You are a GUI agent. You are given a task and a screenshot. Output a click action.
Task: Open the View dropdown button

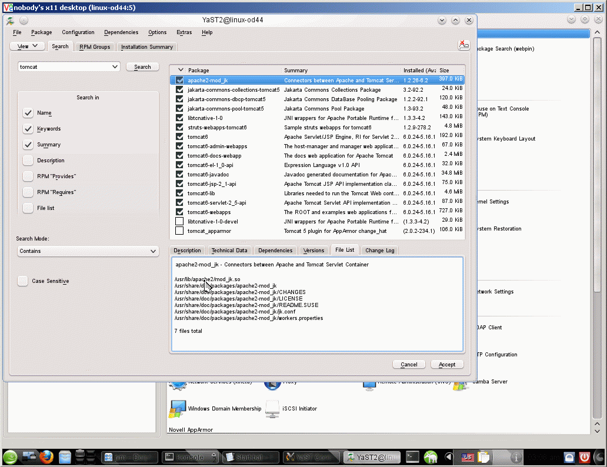(28, 46)
